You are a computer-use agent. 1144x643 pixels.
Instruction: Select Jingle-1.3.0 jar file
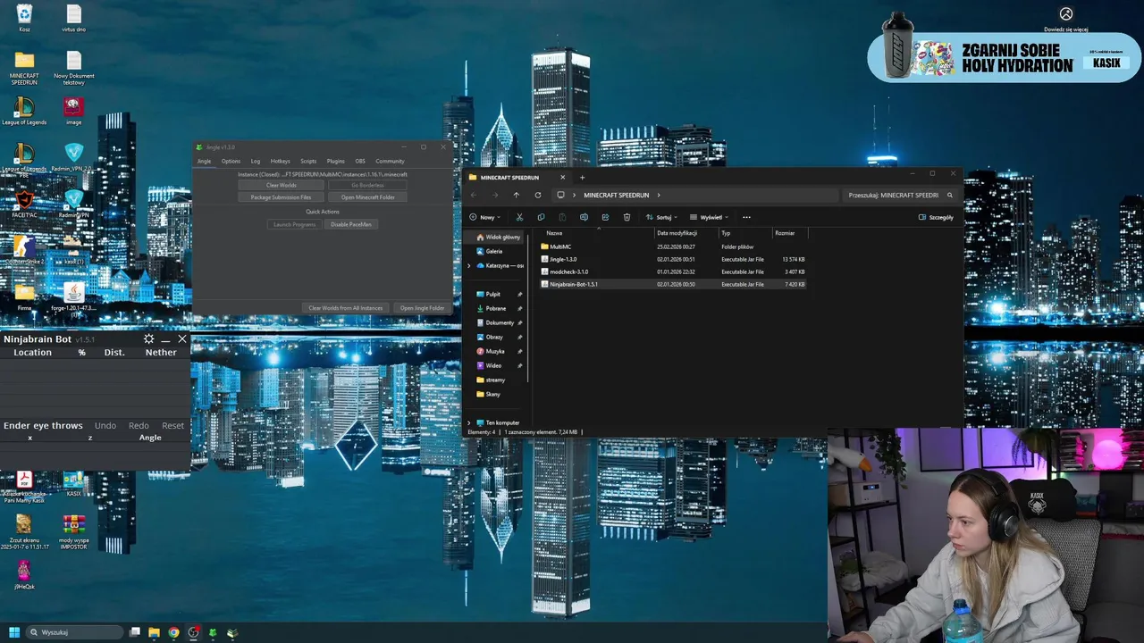563,259
